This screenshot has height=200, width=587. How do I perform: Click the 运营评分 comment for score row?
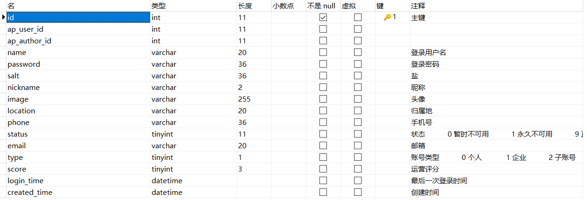tap(425, 169)
